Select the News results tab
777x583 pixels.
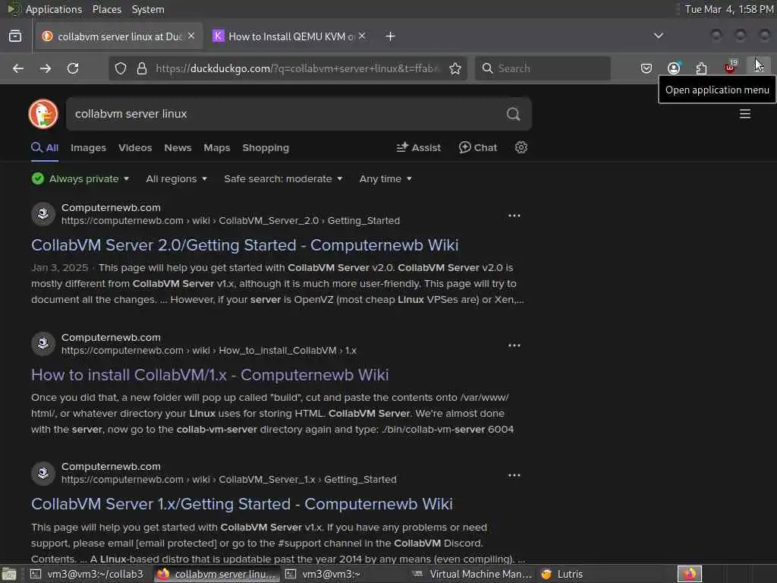coord(178,148)
